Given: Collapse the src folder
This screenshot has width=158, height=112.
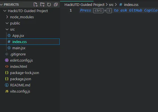Looking at the screenshot, I should click(x=7, y=30).
